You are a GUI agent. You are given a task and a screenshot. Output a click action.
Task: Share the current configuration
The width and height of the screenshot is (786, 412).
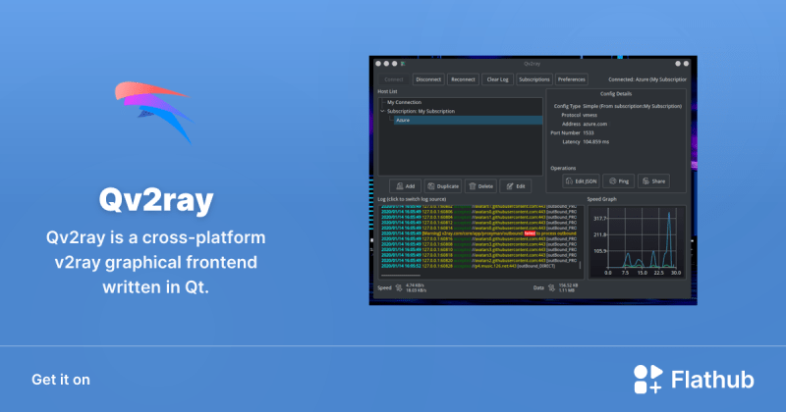[653, 181]
